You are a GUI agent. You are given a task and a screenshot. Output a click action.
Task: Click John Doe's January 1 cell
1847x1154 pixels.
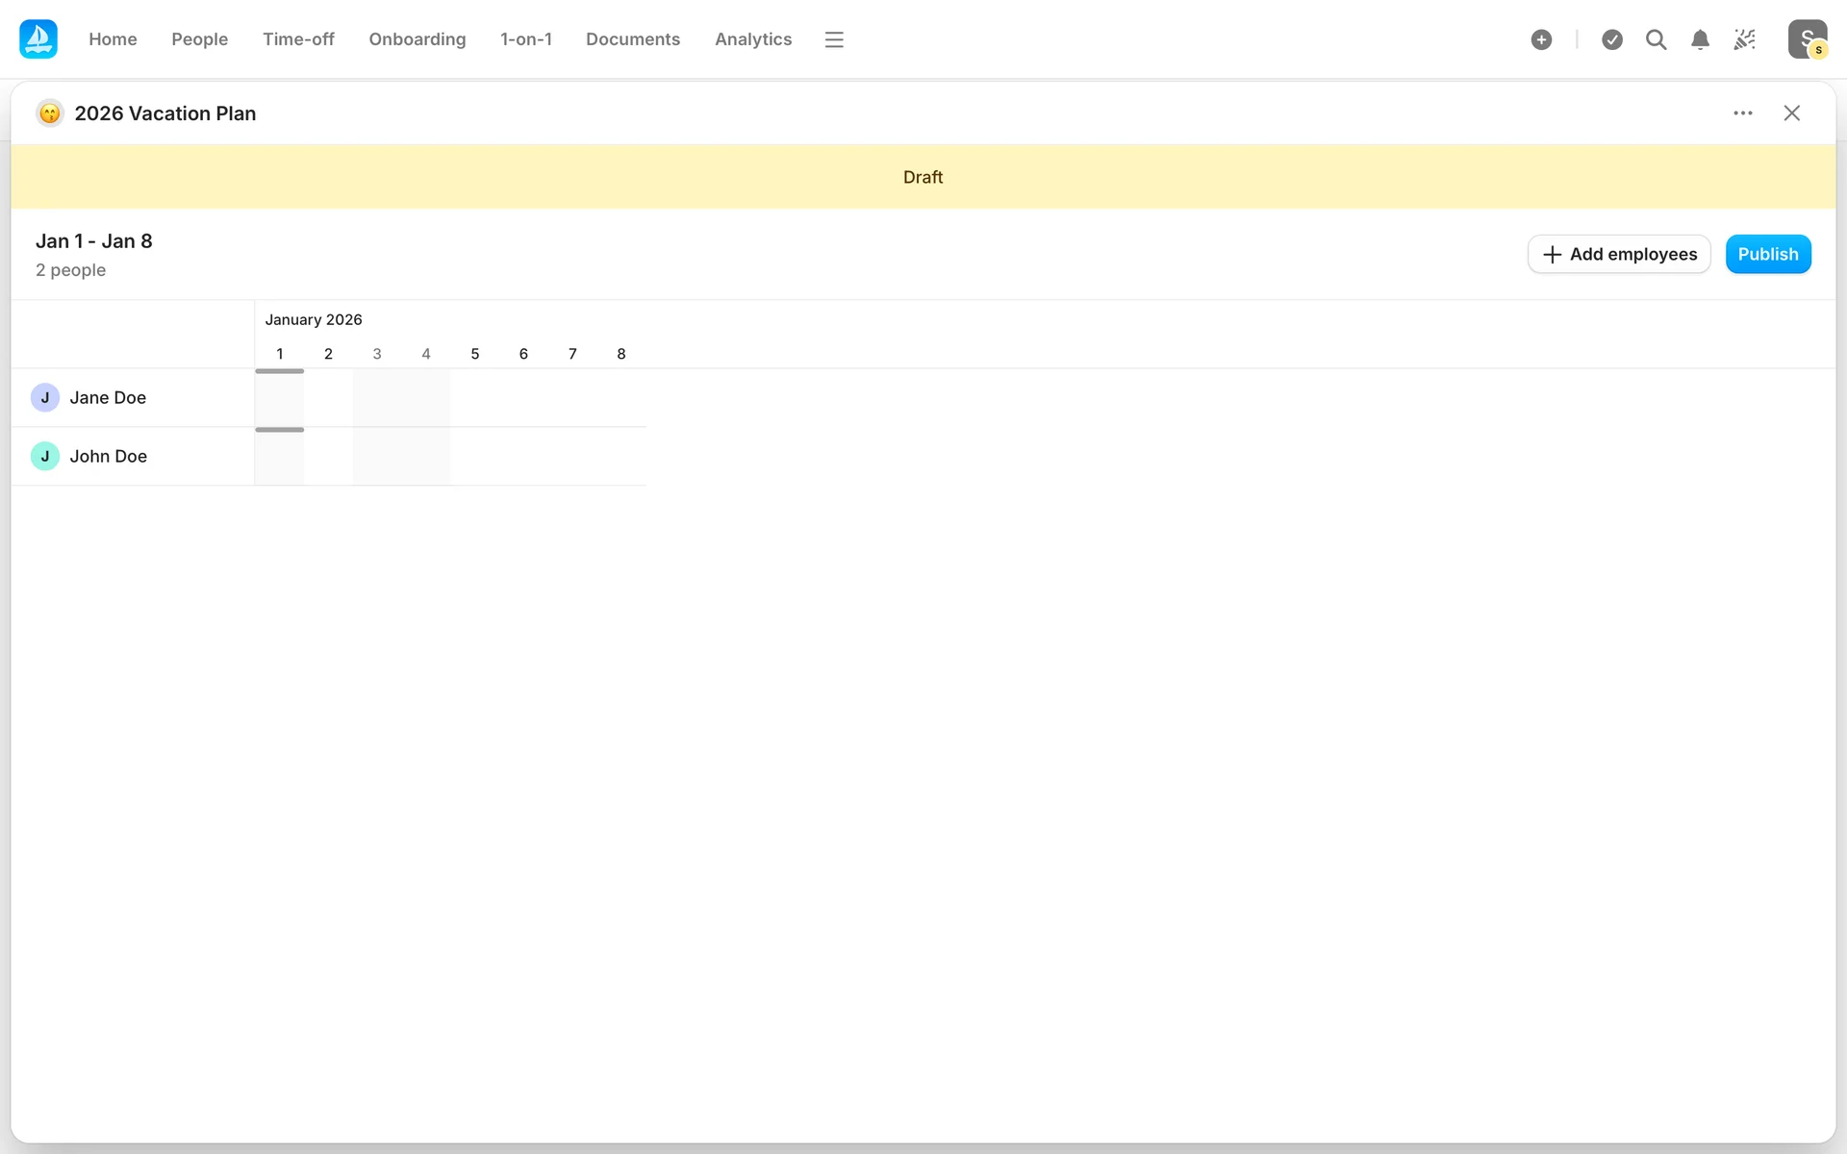280,457
